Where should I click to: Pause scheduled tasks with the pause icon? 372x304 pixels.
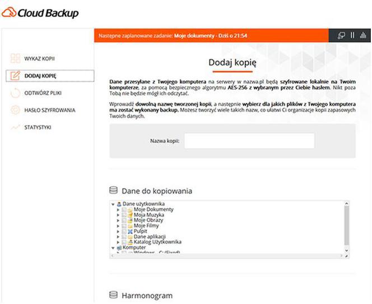(x=352, y=35)
